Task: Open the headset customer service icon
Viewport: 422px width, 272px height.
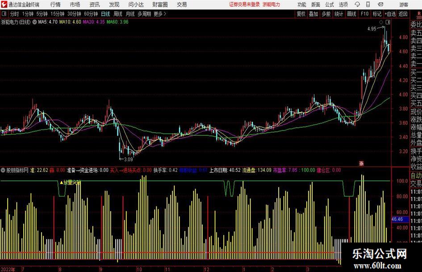Action: point(357,4)
